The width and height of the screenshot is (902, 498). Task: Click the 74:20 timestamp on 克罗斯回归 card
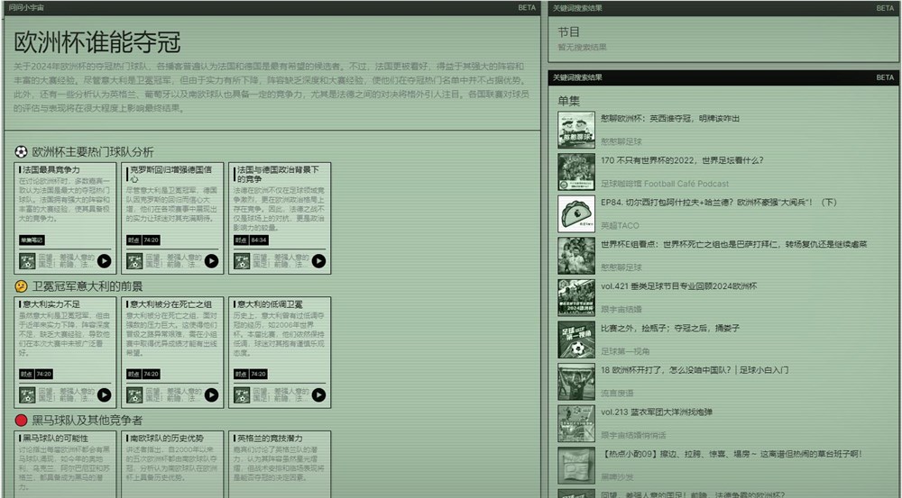[x=151, y=240]
